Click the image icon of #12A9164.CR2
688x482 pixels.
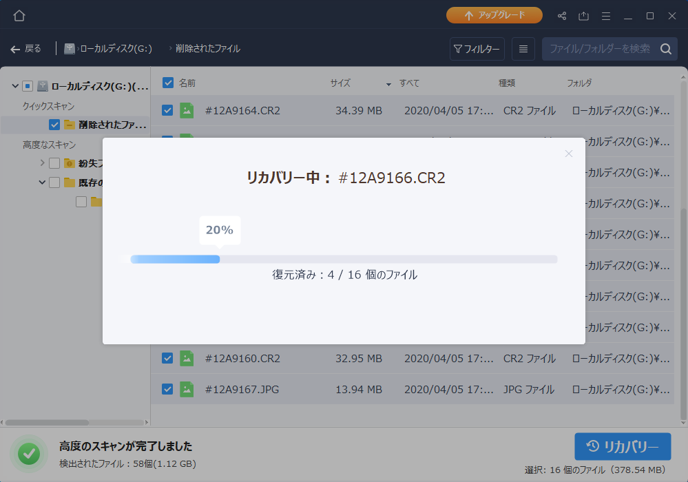point(187,110)
